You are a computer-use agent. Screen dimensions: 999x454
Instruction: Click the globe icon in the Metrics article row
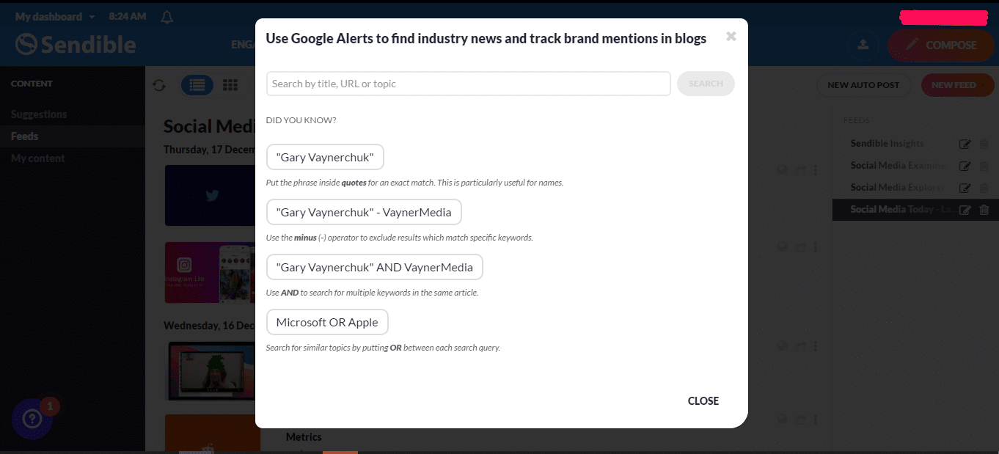(x=783, y=420)
